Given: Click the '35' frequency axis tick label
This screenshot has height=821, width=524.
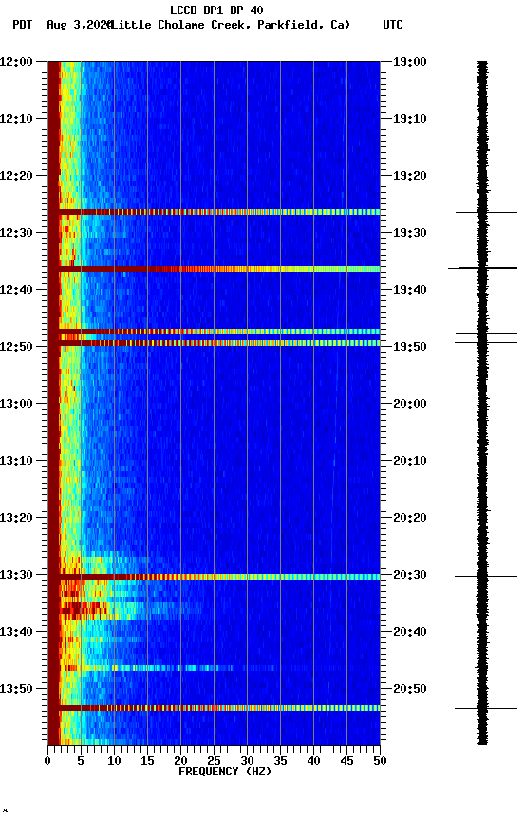Looking at the screenshot, I should click(280, 761).
